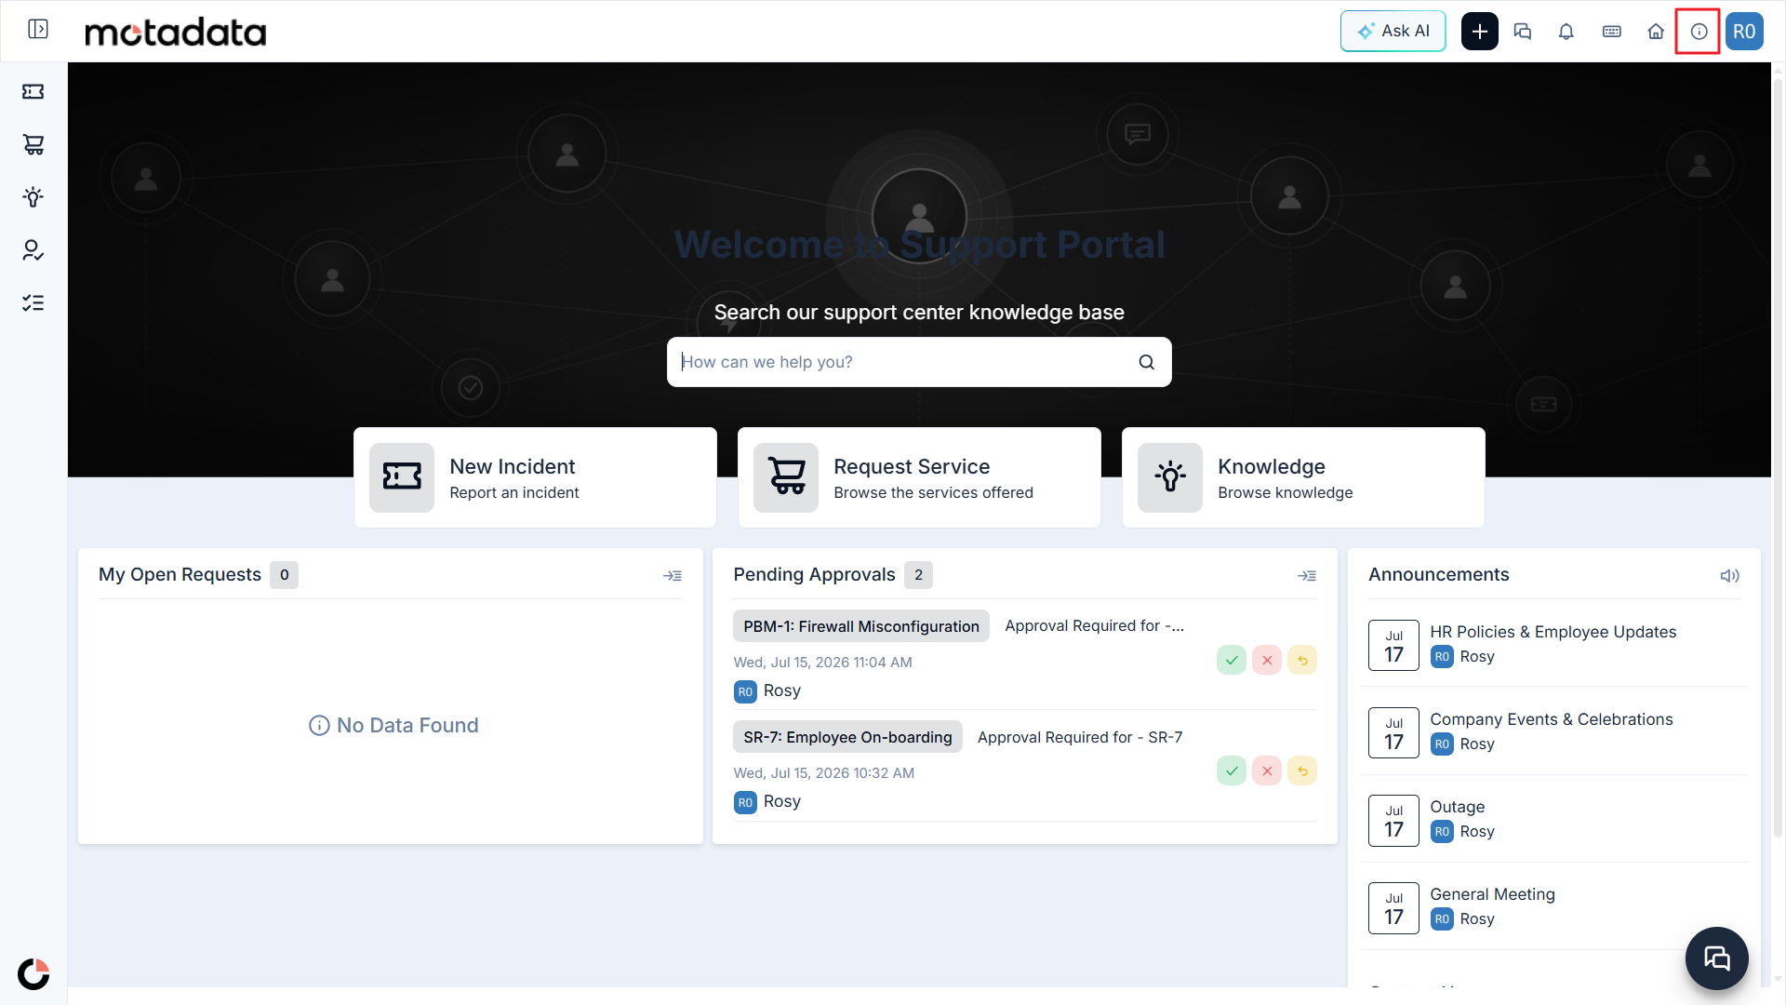1786x1005 pixels.
Task: Reject PBM-1 Firewall Misconfiguration with red X
Action: [x=1266, y=661]
